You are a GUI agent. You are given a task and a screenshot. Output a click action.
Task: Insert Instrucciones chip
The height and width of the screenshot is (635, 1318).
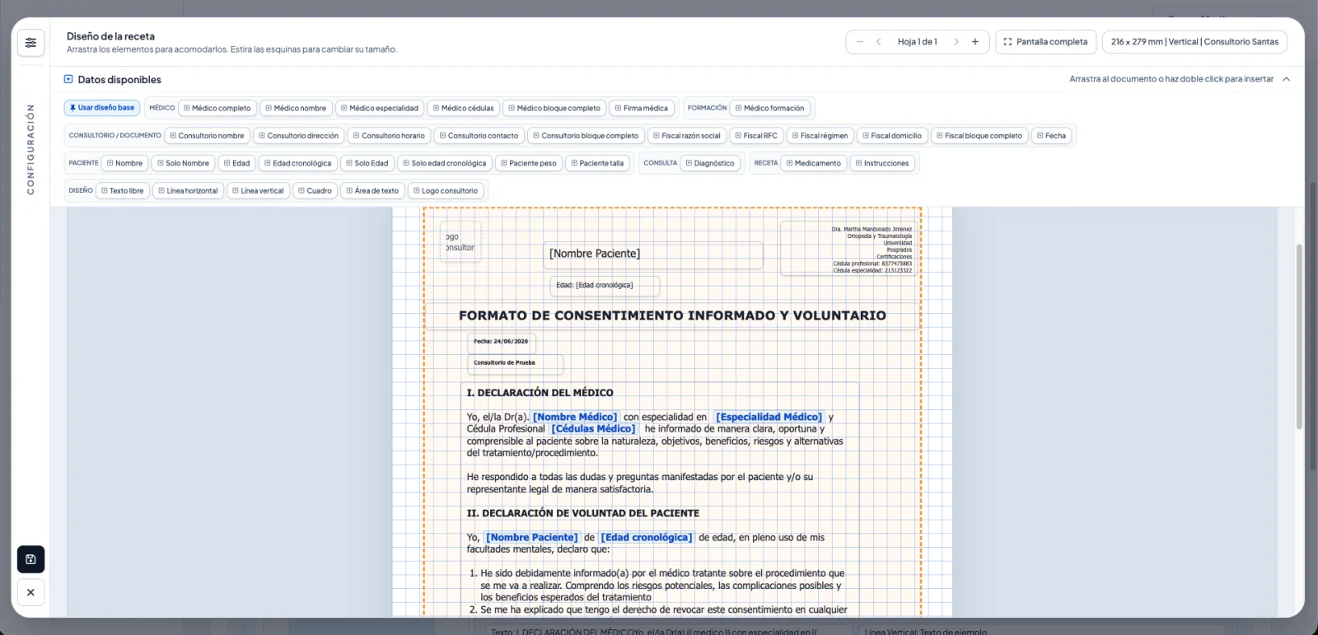pyautogui.click(x=882, y=163)
